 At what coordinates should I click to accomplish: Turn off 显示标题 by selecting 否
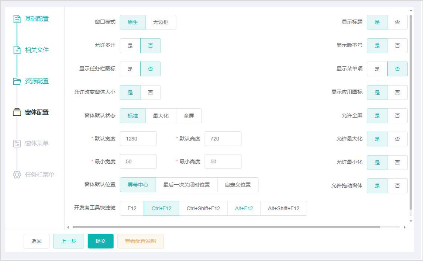[397, 22]
